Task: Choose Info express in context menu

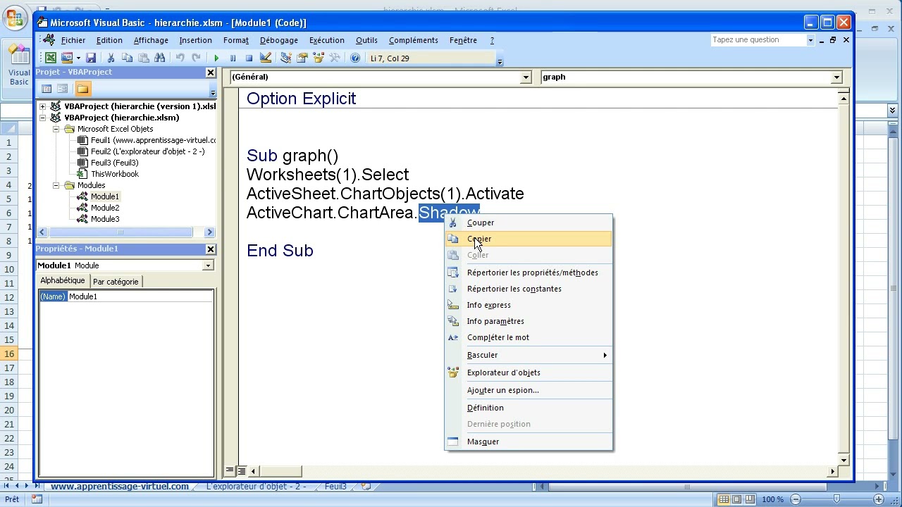Action: pyautogui.click(x=529, y=305)
